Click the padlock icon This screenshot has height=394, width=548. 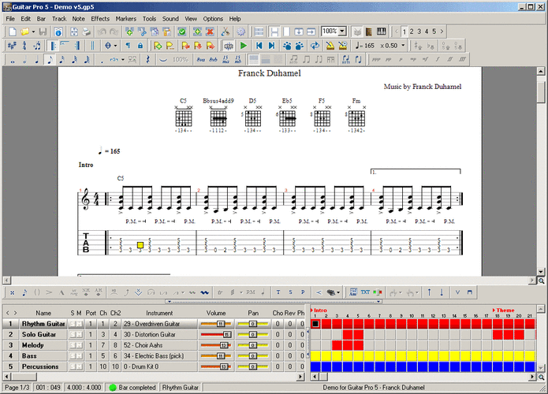[x=140, y=46]
